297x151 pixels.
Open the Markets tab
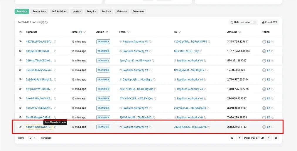[107, 11]
